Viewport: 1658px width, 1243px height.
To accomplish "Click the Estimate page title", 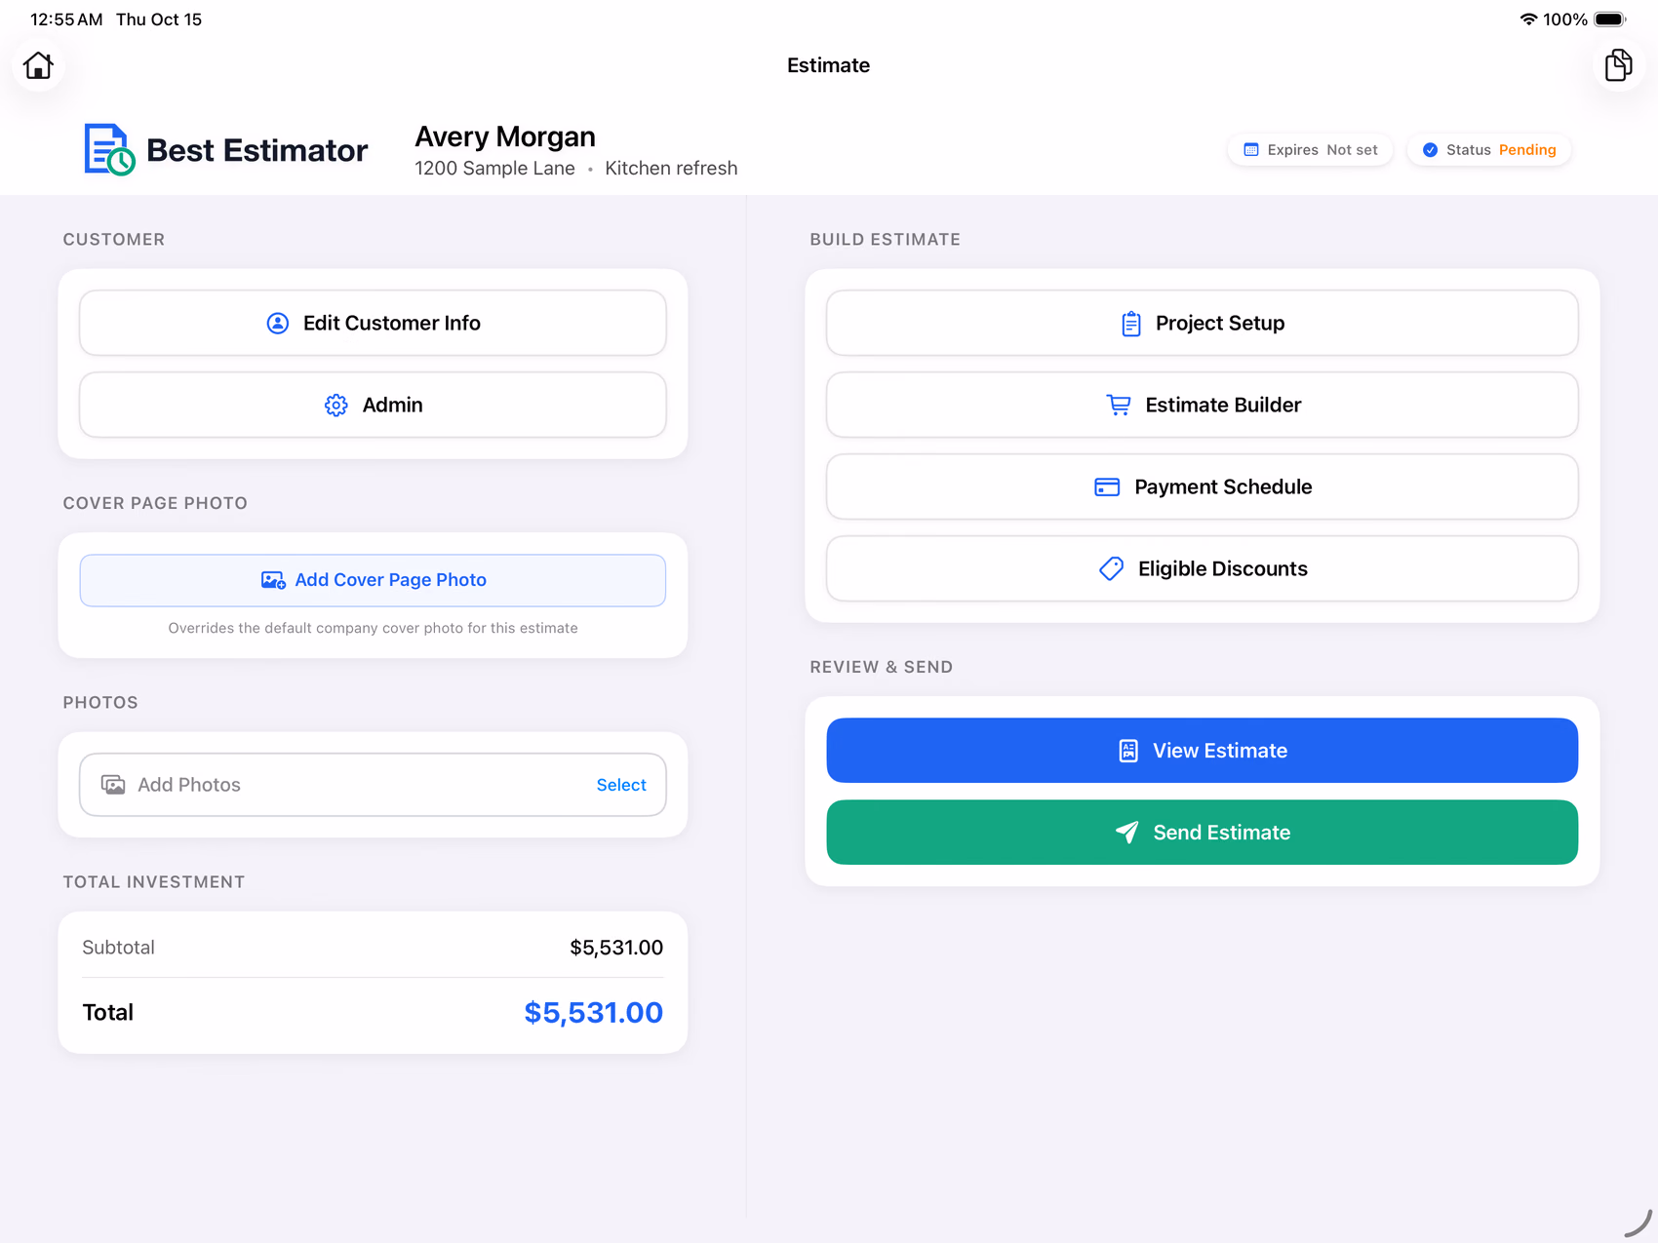I will click(828, 65).
